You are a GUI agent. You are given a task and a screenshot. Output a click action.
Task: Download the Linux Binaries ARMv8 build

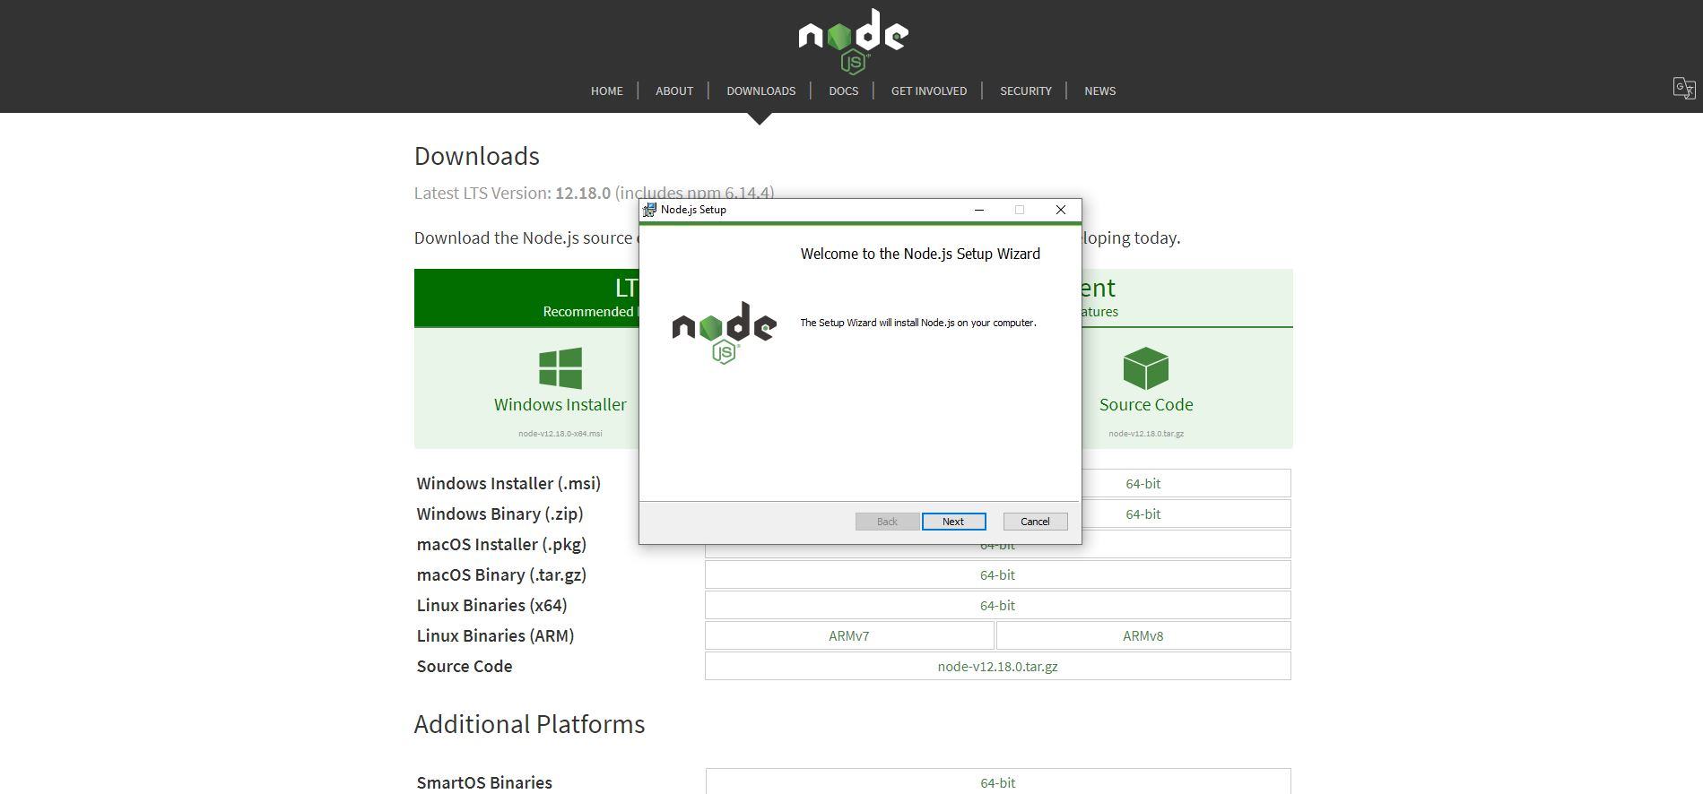point(1143,636)
